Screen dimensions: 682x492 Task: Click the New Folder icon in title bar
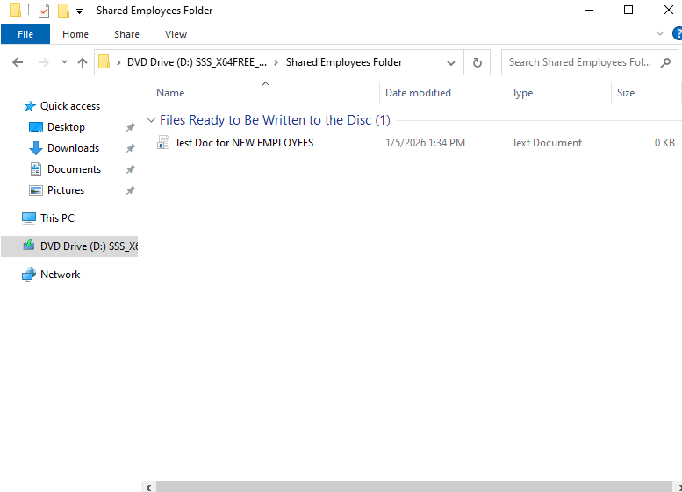[63, 11]
